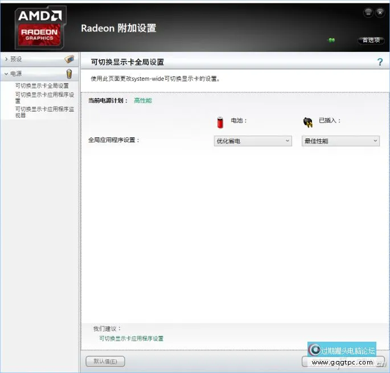This screenshot has width=390, height=373.
Task: Click the 默认值(E) button
Action: 105,361
